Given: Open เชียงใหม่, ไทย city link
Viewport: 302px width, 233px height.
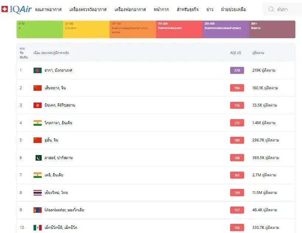Looking at the screenshot, I should (56, 193).
